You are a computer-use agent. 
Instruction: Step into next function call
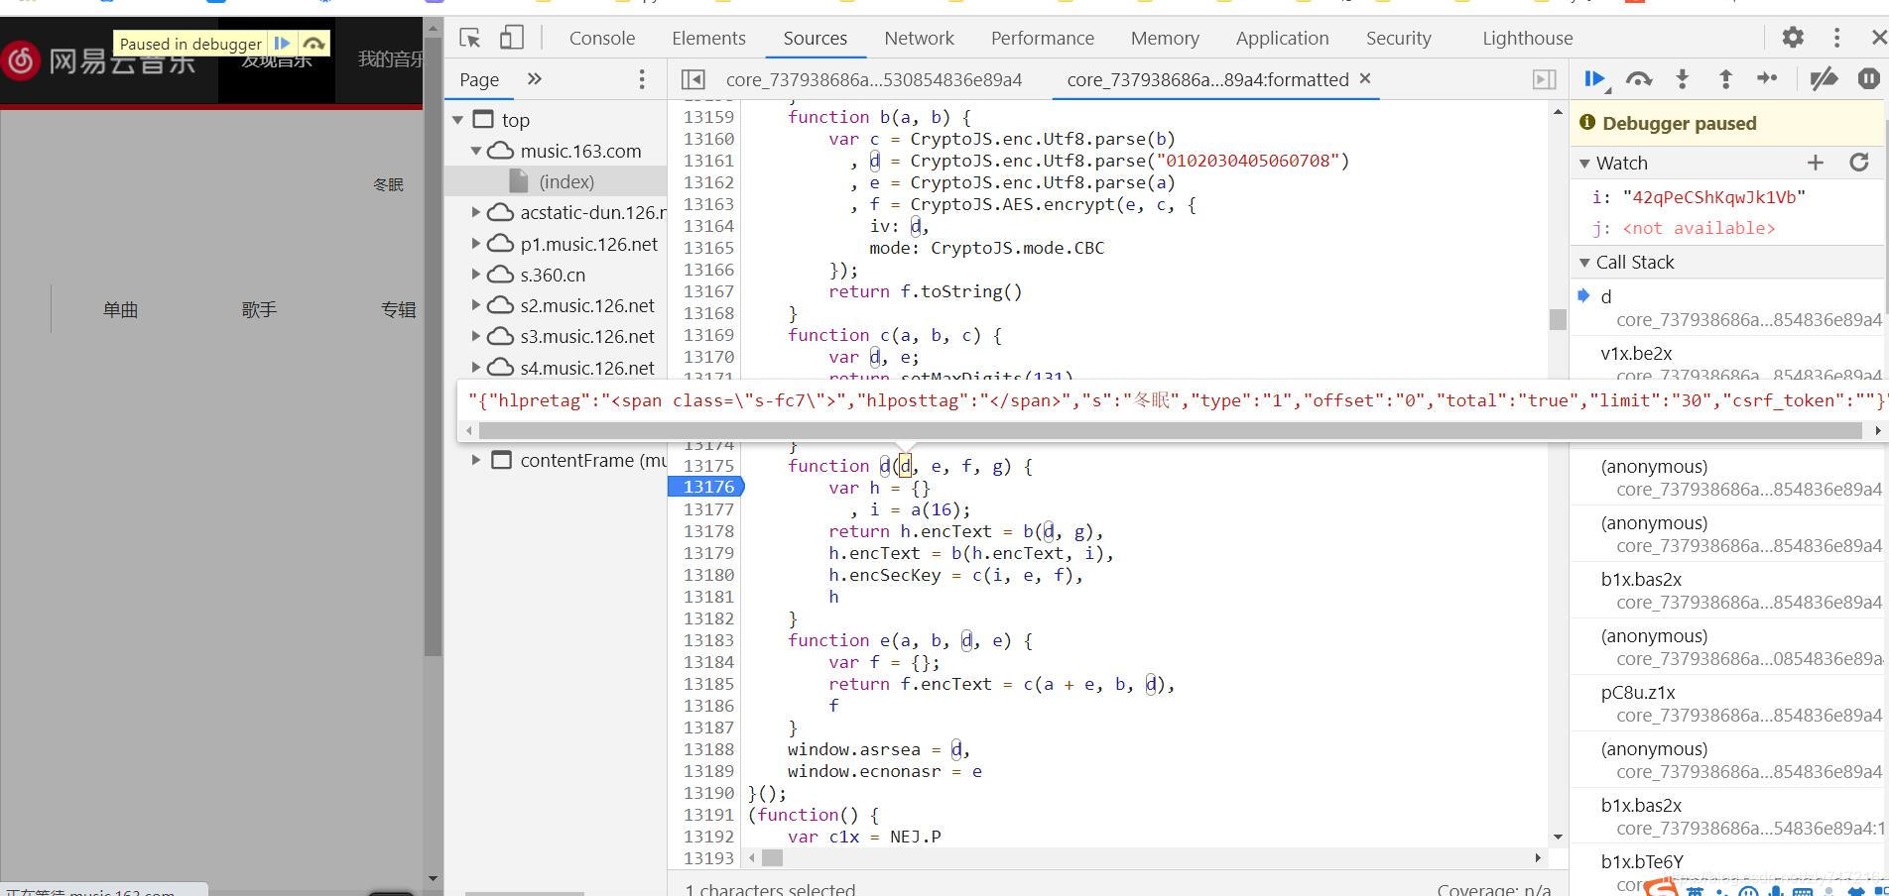1682,79
